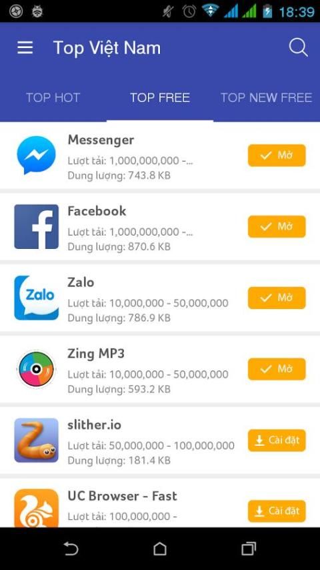Open Zalo with its Mở button
The width and height of the screenshot is (320, 570).
click(277, 298)
